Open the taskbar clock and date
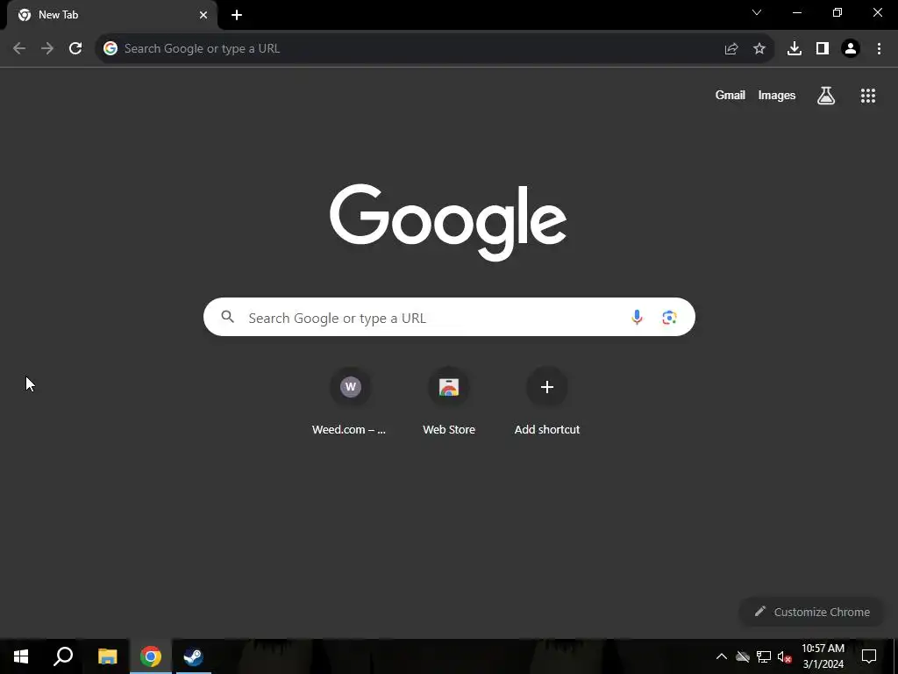The width and height of the screenshot is (898, 674). (823, 656)
